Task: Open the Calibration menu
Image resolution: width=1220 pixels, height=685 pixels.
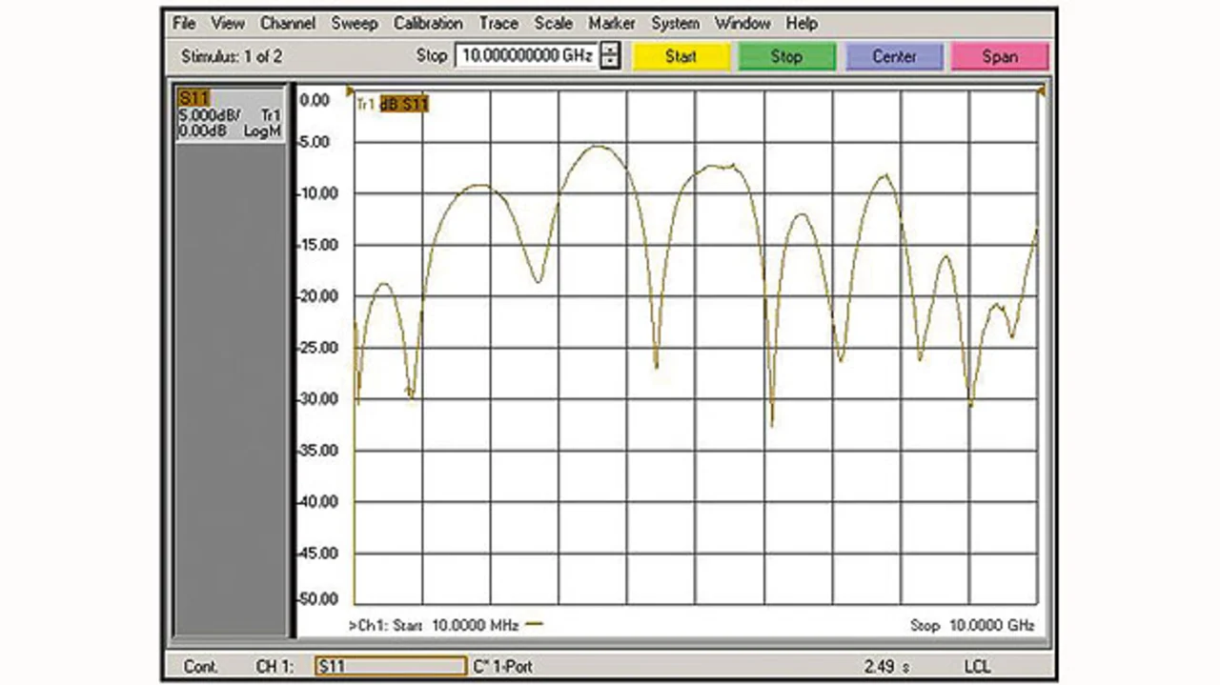Action: [x=428, y=23]
